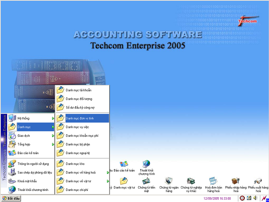This screenshot has height=202, width=269.
Task: Open Danh mục khoản mục phí
Action: click(83, 136)
